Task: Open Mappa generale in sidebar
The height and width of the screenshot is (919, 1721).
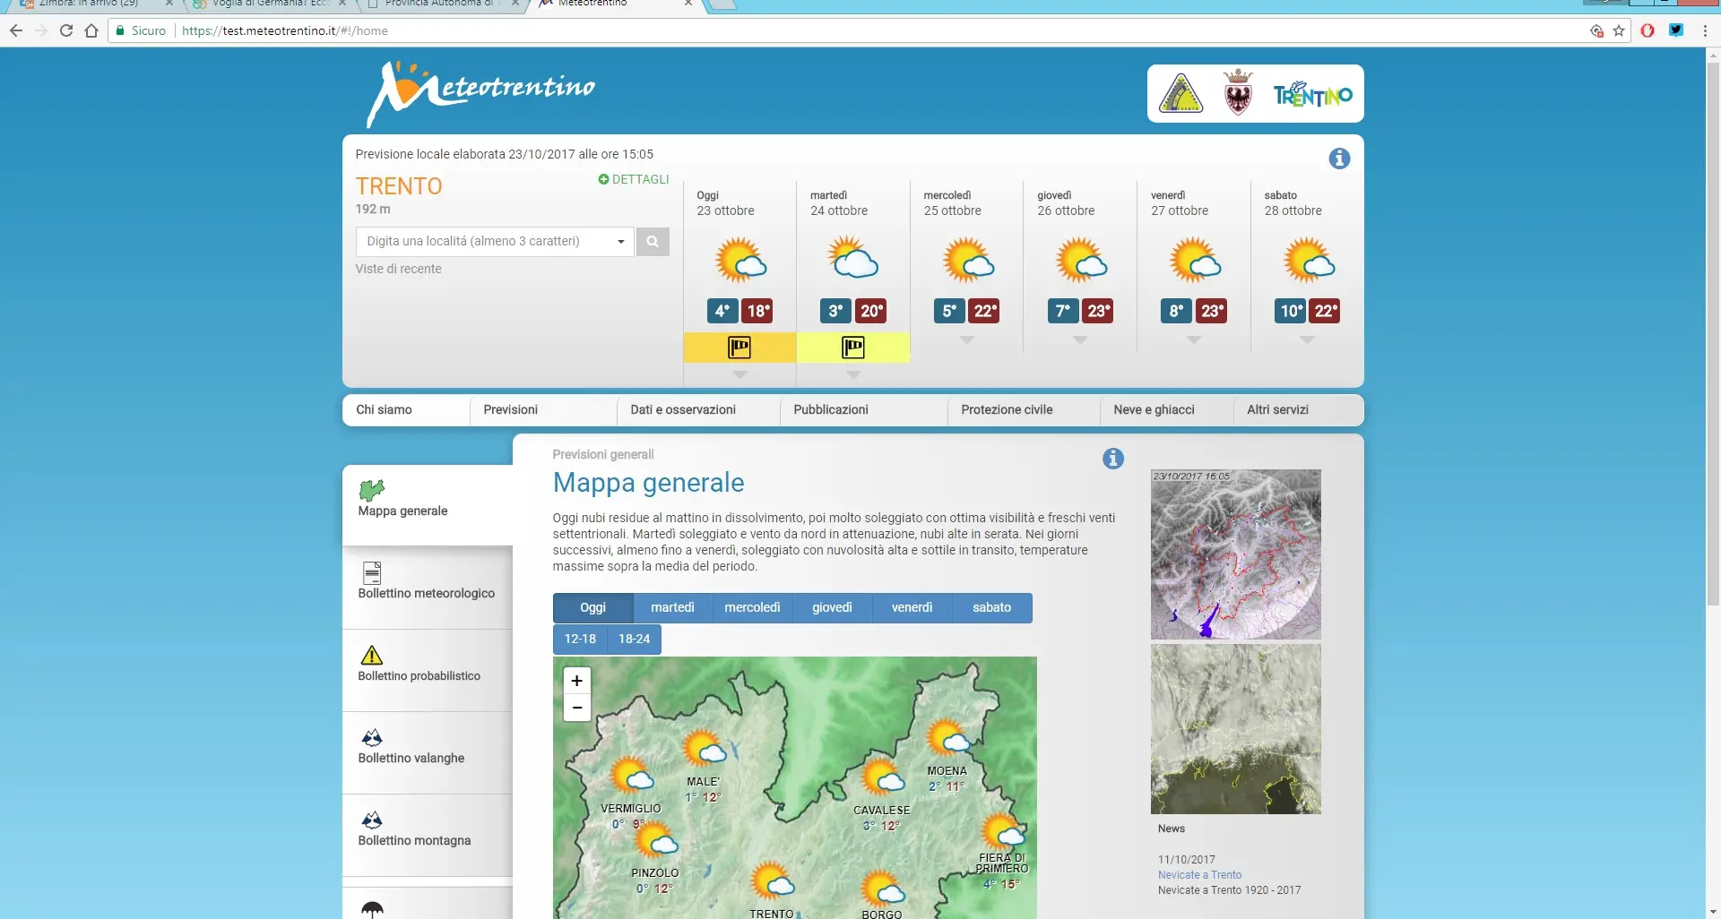Action: (x=428, y=505)
